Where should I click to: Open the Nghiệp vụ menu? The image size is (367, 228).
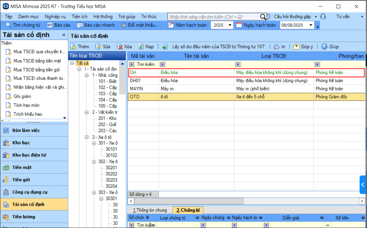pos(55,17)
